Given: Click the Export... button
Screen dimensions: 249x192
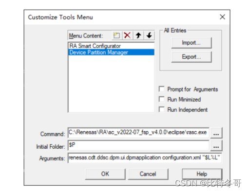Looking at the screenshot, I should pyautogui.click(x=192, y=57).
